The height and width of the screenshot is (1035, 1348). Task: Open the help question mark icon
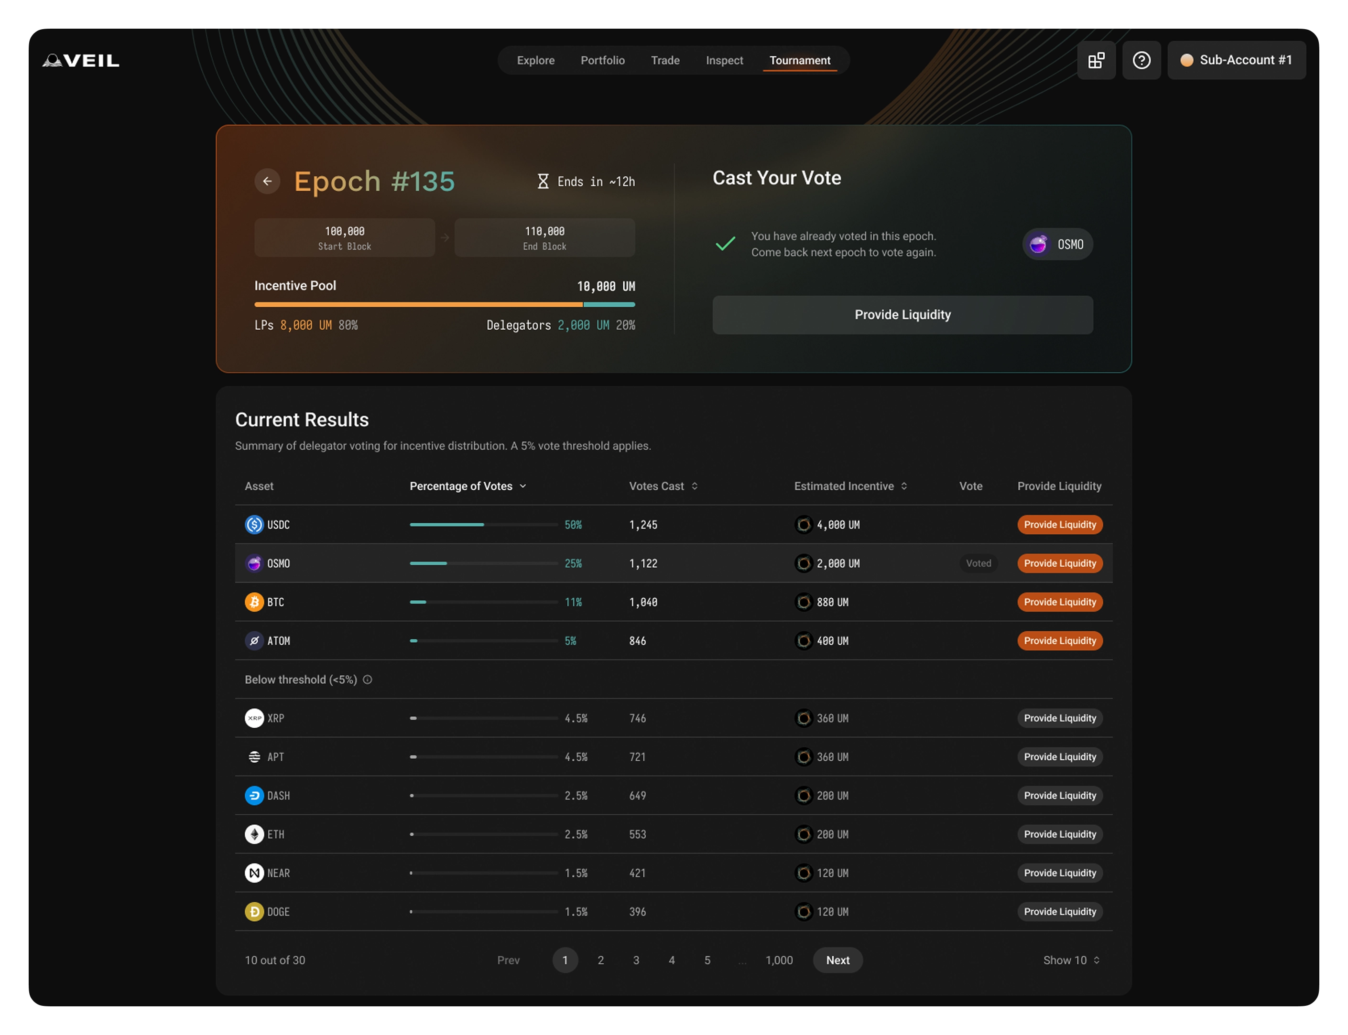(1141, 60)
